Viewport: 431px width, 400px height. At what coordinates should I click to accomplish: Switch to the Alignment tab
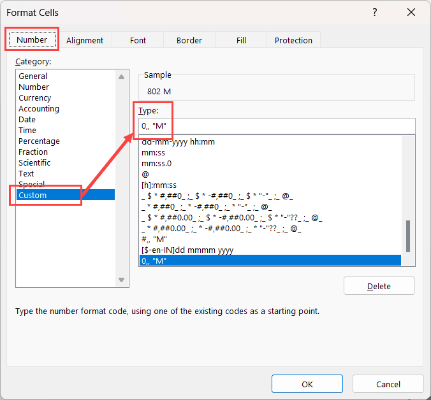(x=84, y=40)
